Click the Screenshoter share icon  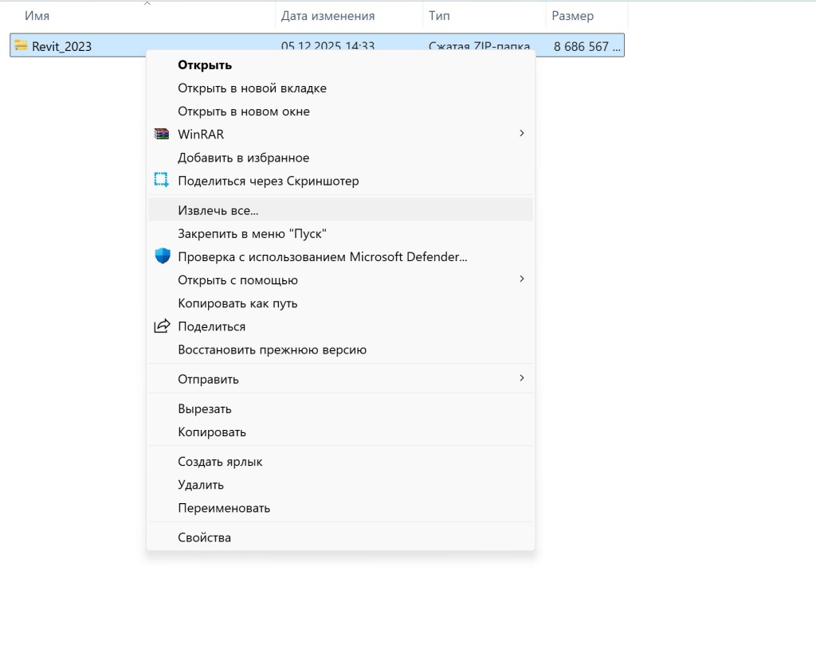(x=161, y=180)
